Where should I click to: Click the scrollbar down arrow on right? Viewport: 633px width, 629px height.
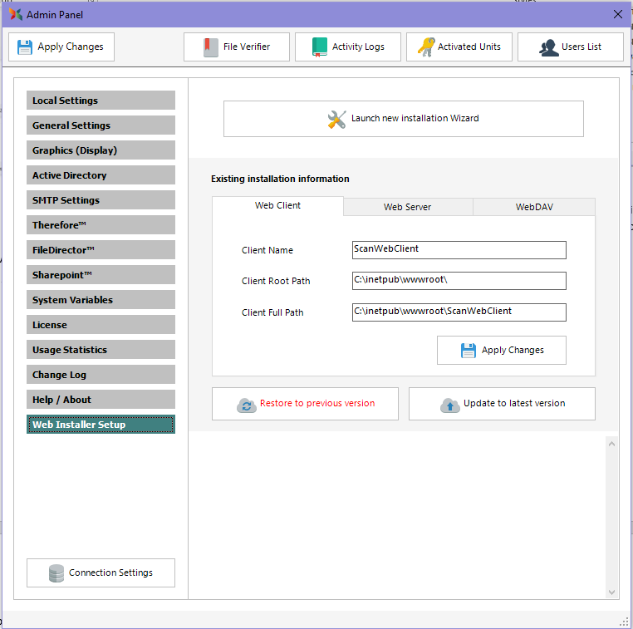[x=612, y=592]
